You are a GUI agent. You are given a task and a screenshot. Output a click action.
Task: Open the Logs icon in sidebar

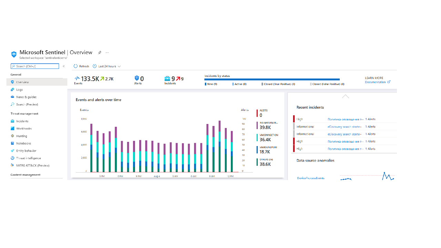pos(12,90)
